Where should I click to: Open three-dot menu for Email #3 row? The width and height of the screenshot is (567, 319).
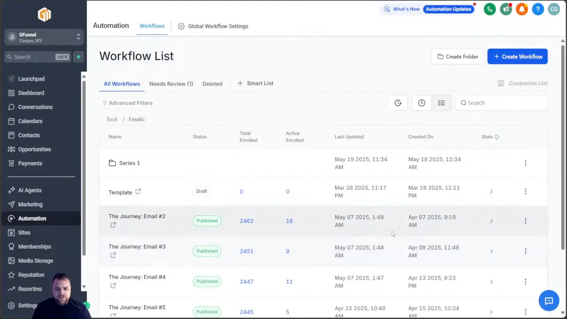click(x=525, y=251)
